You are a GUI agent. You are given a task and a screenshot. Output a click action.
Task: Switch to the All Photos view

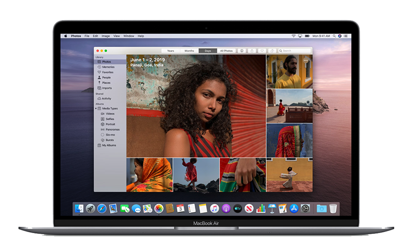[x=226, y=51]
